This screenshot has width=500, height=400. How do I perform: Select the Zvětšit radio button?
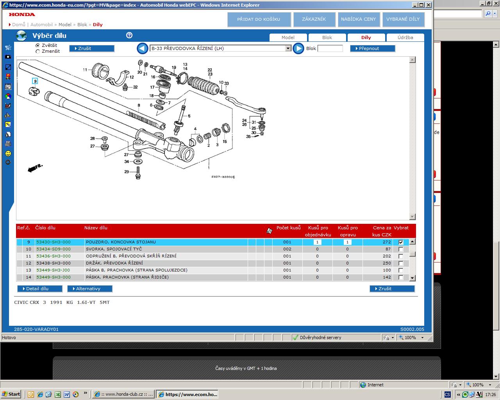[x=38, y=46]
